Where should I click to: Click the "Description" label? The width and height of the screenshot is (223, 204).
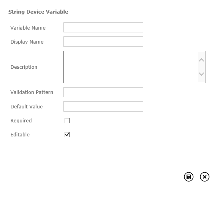pos(24,67)
